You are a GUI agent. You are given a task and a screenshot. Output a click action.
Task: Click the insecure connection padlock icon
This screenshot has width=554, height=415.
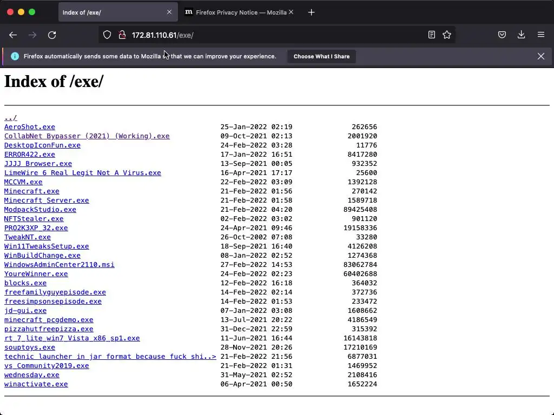(122, 35)
